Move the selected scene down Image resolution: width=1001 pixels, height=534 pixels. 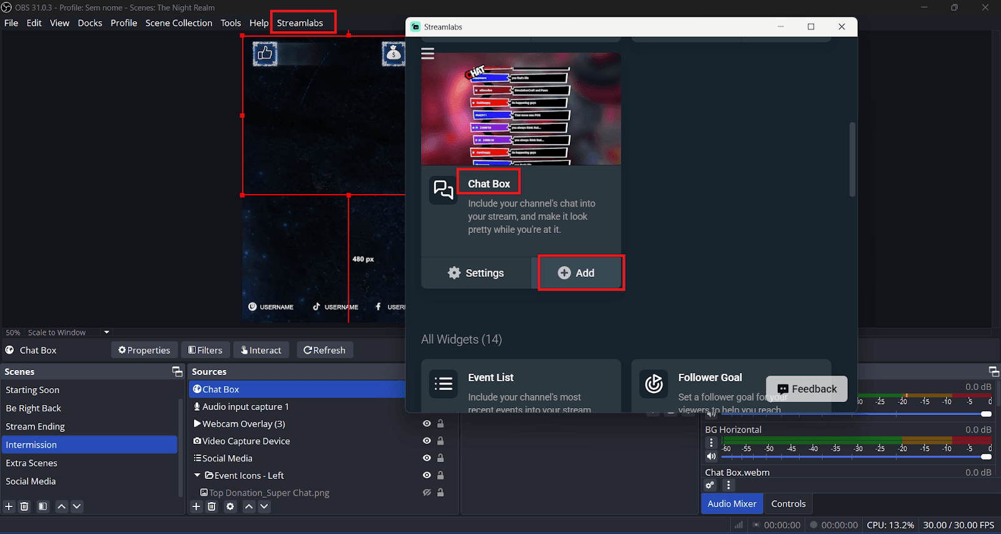tap(76, 506)
